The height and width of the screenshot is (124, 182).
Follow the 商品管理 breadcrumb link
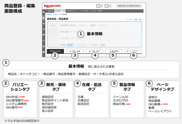click(x=49, y=14)
